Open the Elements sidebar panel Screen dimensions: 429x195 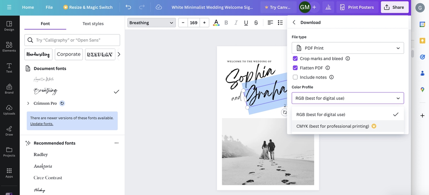(x=9, y=47)
